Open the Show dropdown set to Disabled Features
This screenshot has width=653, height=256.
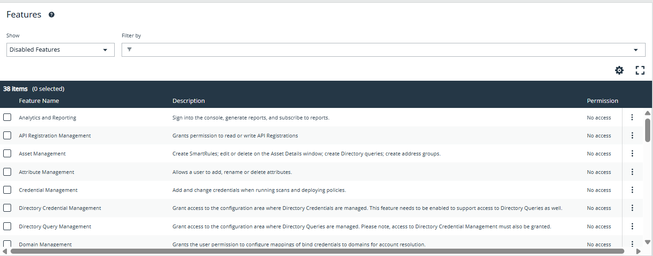click(x=61, y=50)
